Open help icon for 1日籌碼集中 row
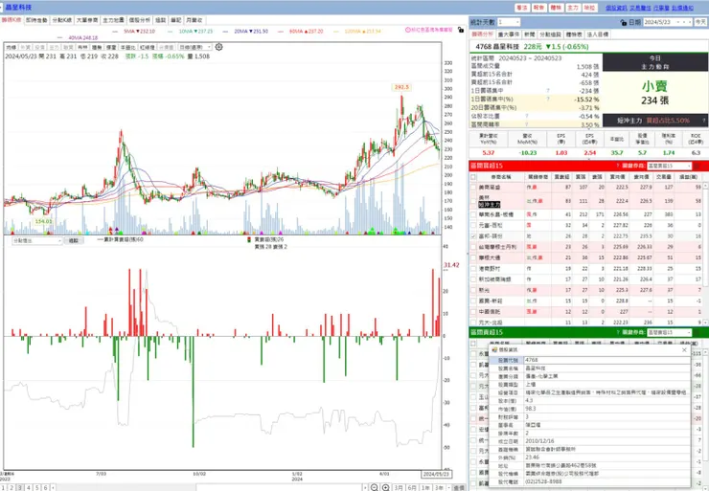The image size is (709, 491). click(548, 91)
